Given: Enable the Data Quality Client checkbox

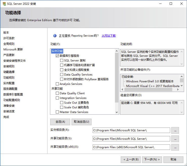Looking at the screenshot, I should 57,93.
